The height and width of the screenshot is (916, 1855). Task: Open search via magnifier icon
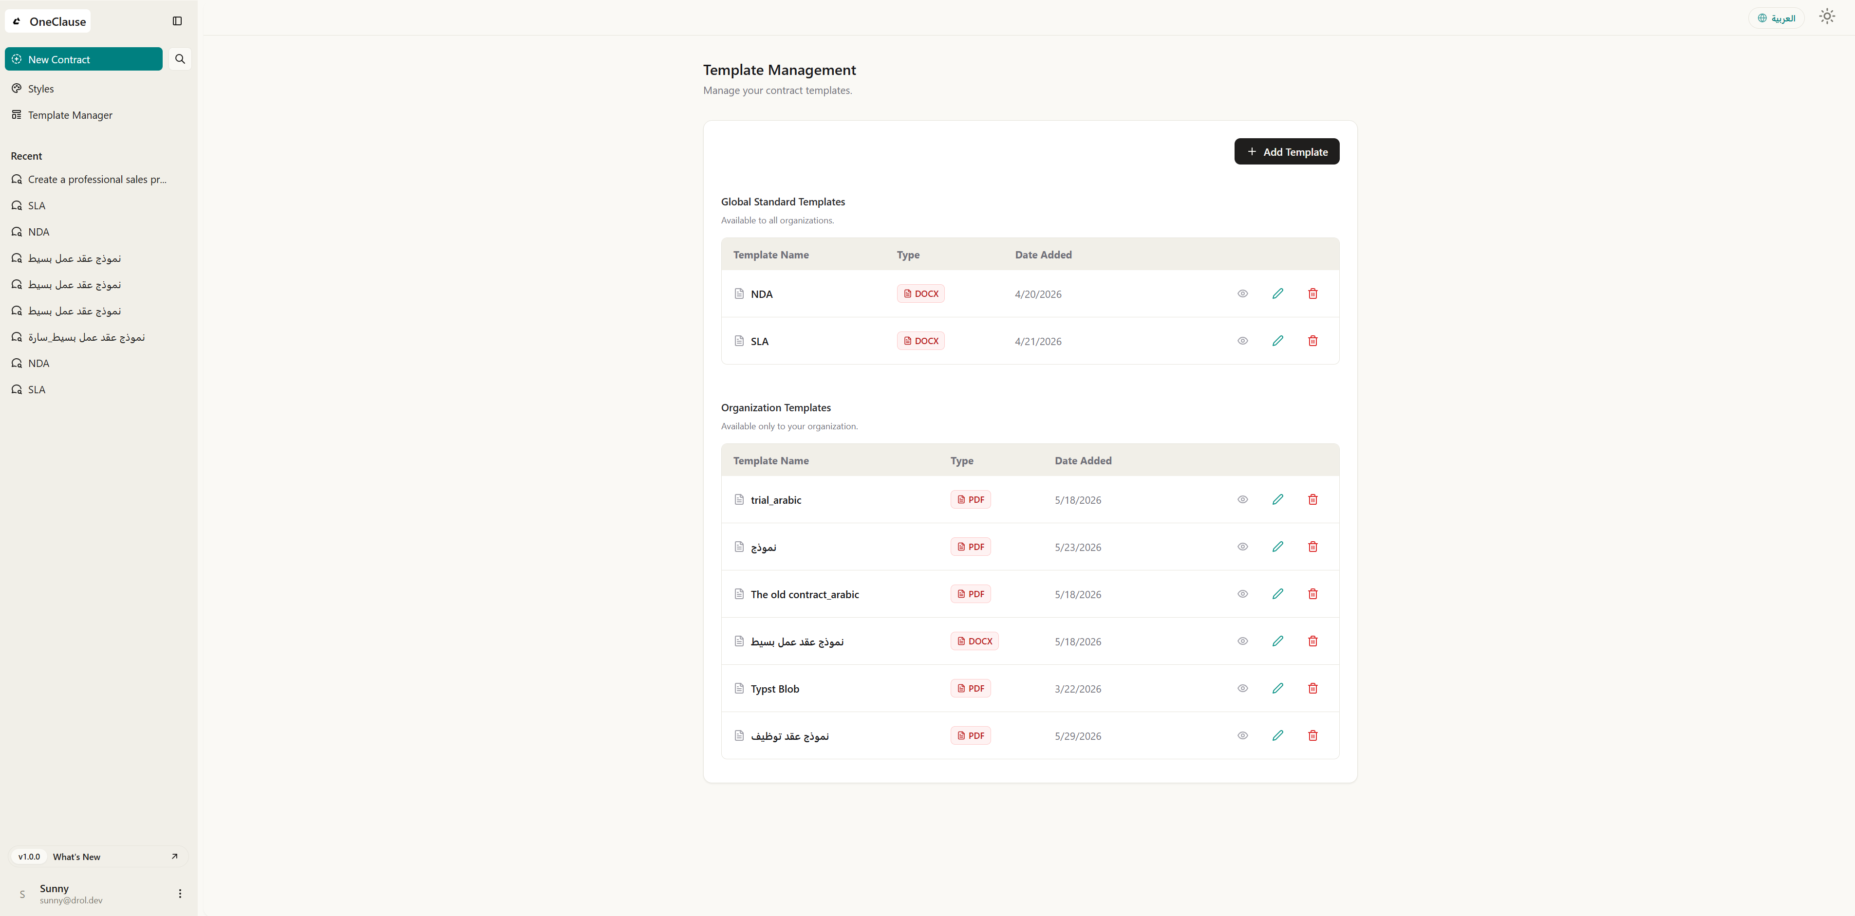180,59
